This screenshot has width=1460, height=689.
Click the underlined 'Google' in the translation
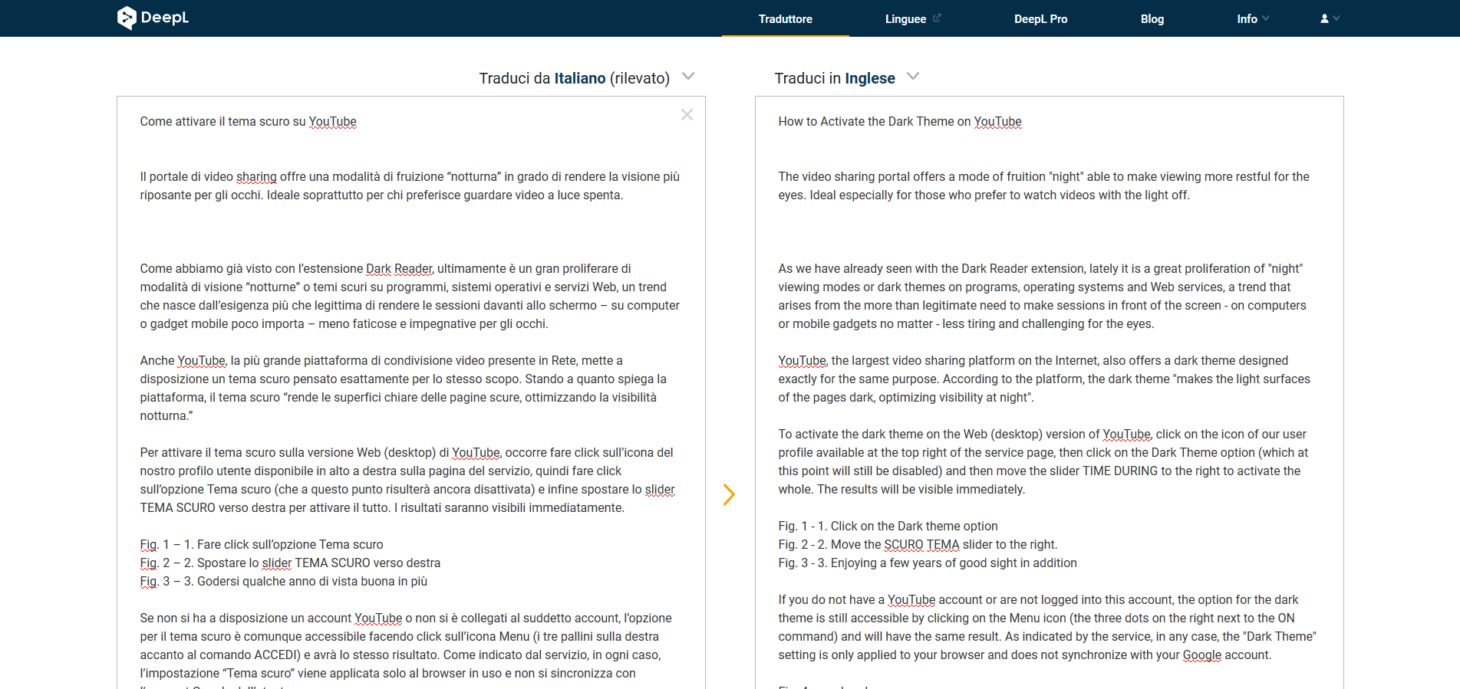click(1201, 655)
